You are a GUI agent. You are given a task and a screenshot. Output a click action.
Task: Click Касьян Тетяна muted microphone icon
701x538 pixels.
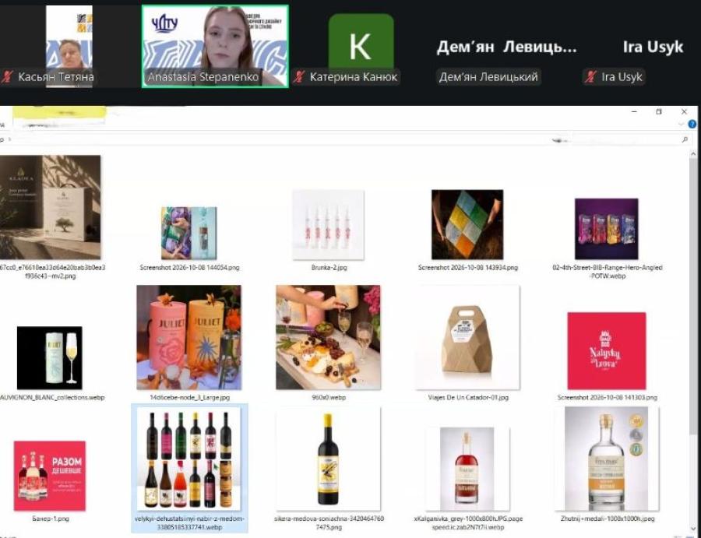coord(6,77)
